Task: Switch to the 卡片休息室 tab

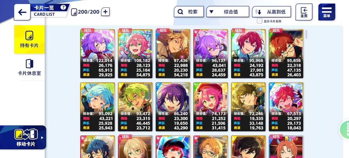Action: click(x=30, y=67)
